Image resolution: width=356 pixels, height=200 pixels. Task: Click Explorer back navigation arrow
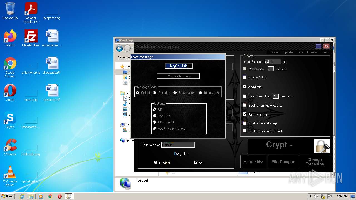coord(119,48)
